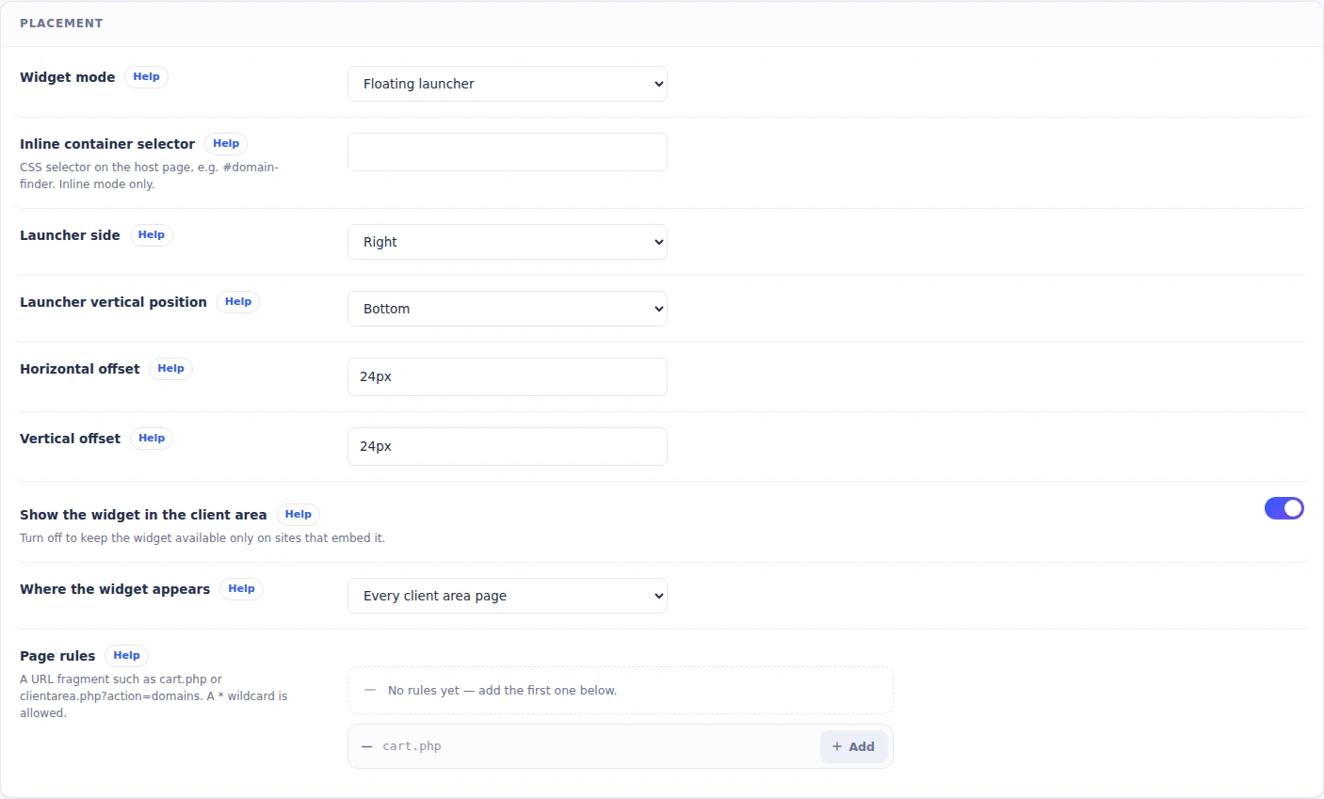Click the 'Turn off to keep the widget available' description
Screen dimensions: 1324x799
[x=202, y=538]
